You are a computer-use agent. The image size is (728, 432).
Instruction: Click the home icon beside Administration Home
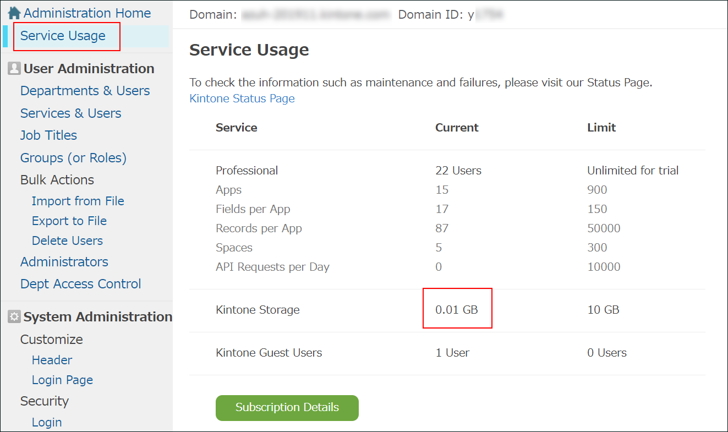point(15,12)
